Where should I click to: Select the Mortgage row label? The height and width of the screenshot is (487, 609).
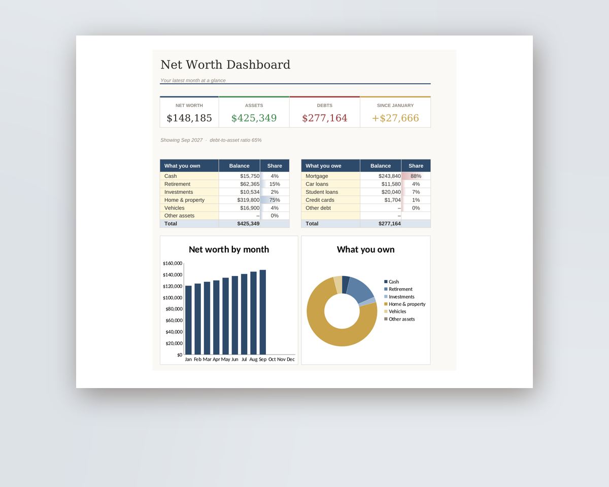[330, 176]
